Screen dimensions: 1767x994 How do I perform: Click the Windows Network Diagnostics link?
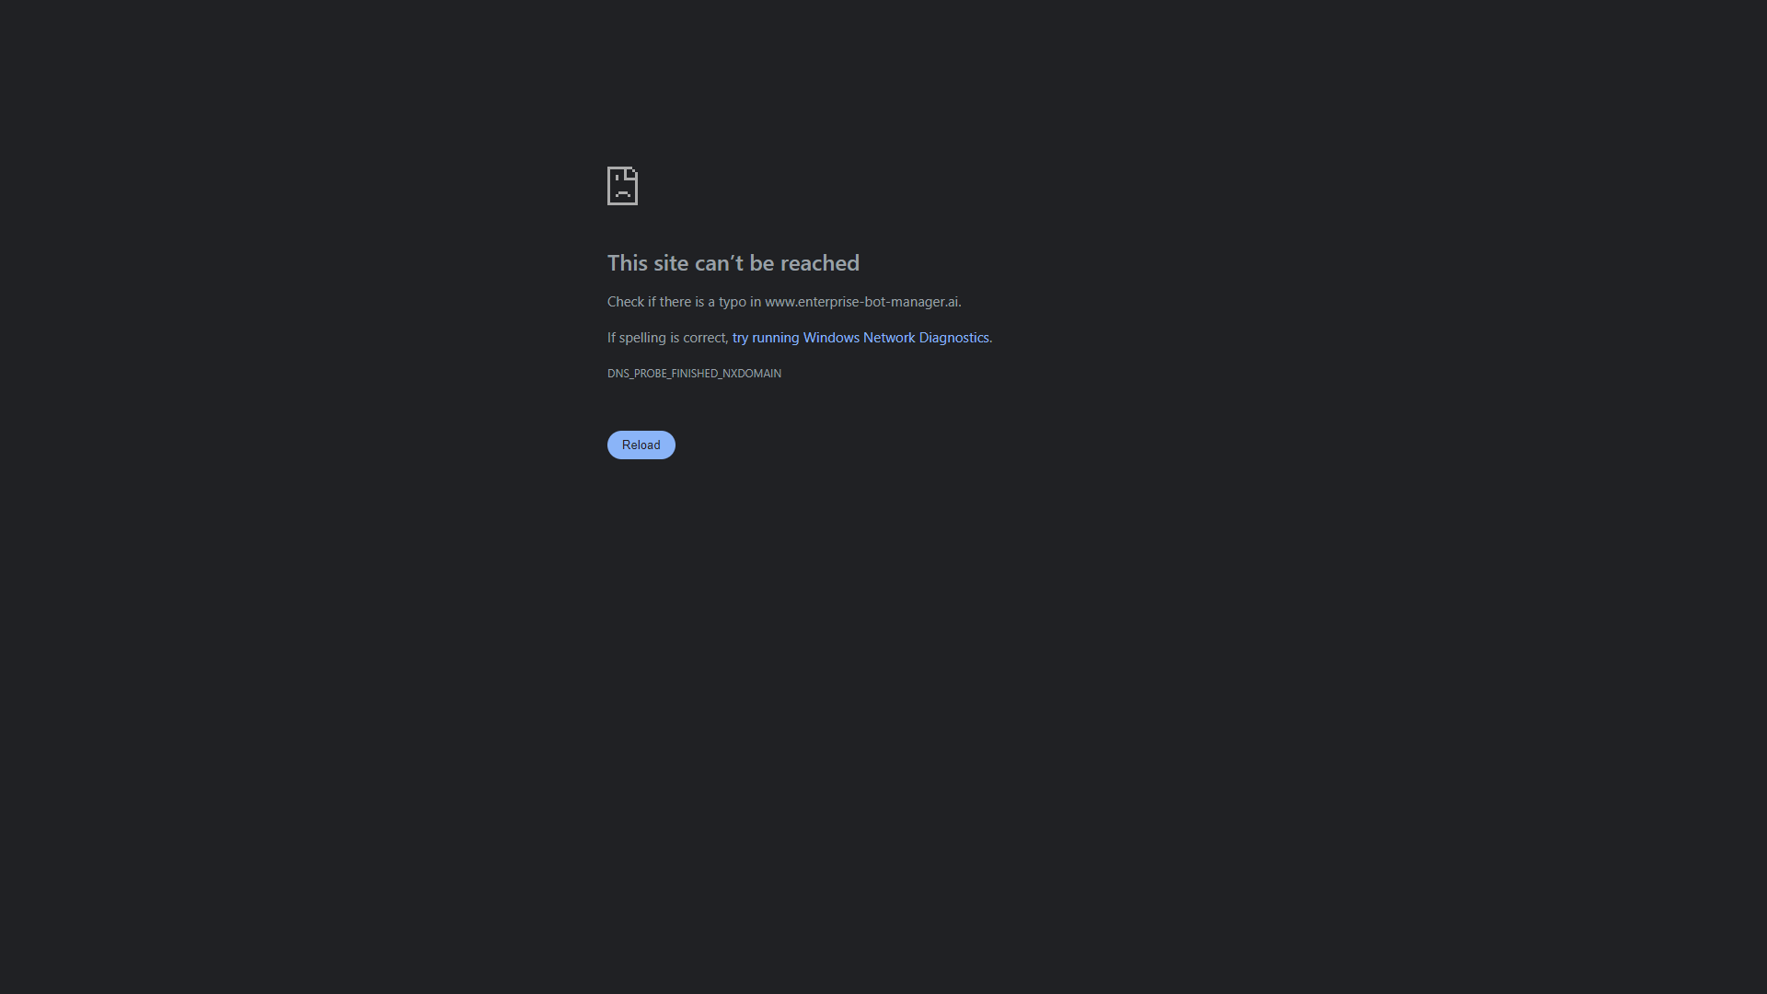860,338
